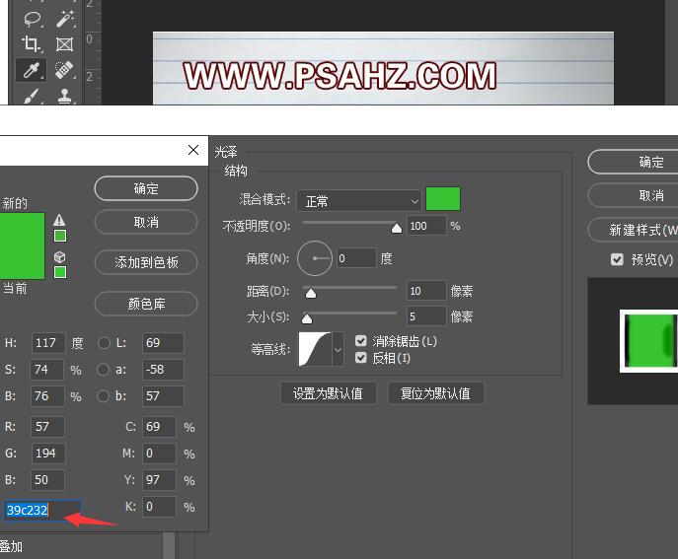The width and height of the screenshot is (678, 559).
Task: Click the RGB blue field showing 50
Action: pos(47,480)
